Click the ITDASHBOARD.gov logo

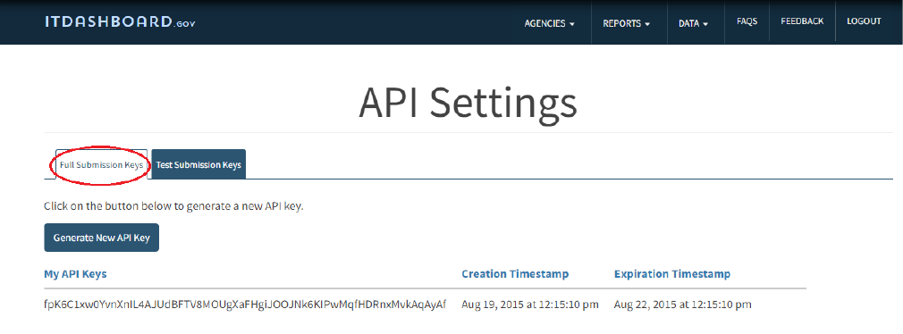(x=122, y=21)
